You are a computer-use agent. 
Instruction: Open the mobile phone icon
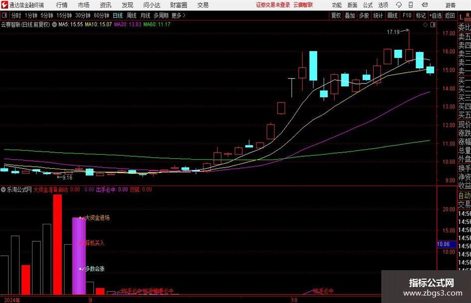[x=411, y=5]
